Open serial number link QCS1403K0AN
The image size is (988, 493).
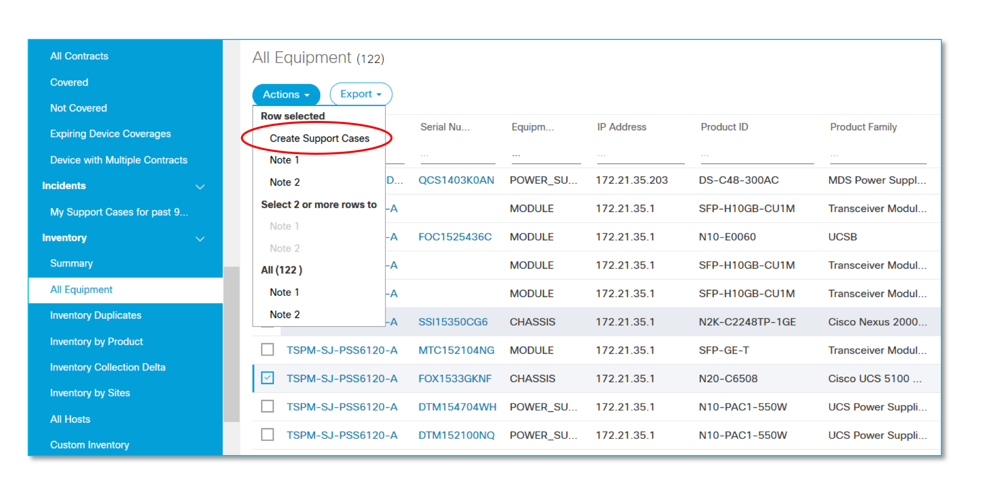[456, 180]
